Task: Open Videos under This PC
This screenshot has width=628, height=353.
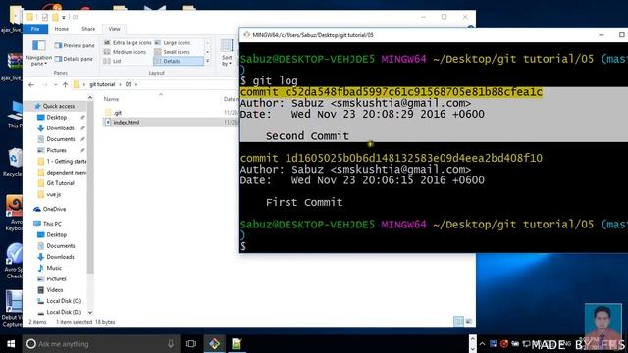Action: (x=55, y=290)
